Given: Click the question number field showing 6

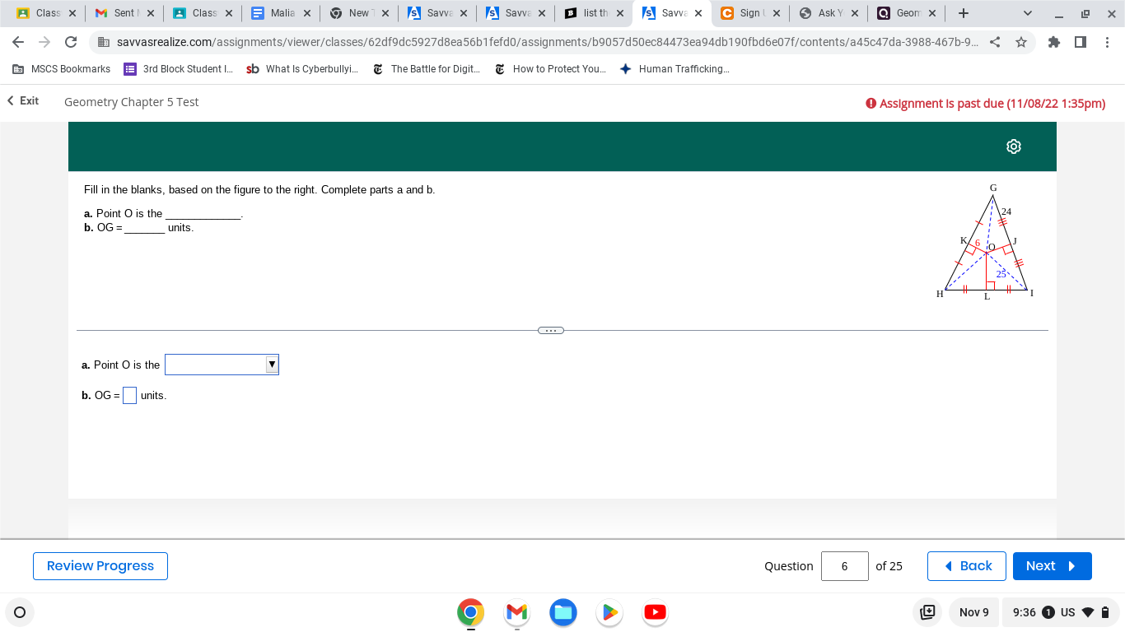Looking at the screenshot, I should [x=844, y=566].
